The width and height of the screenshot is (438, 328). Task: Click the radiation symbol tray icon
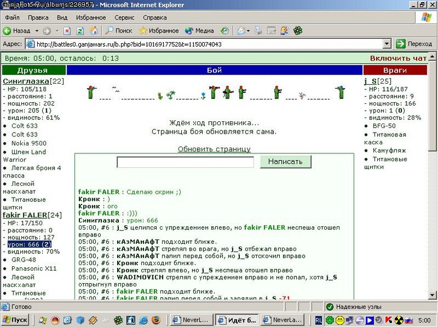399,321
